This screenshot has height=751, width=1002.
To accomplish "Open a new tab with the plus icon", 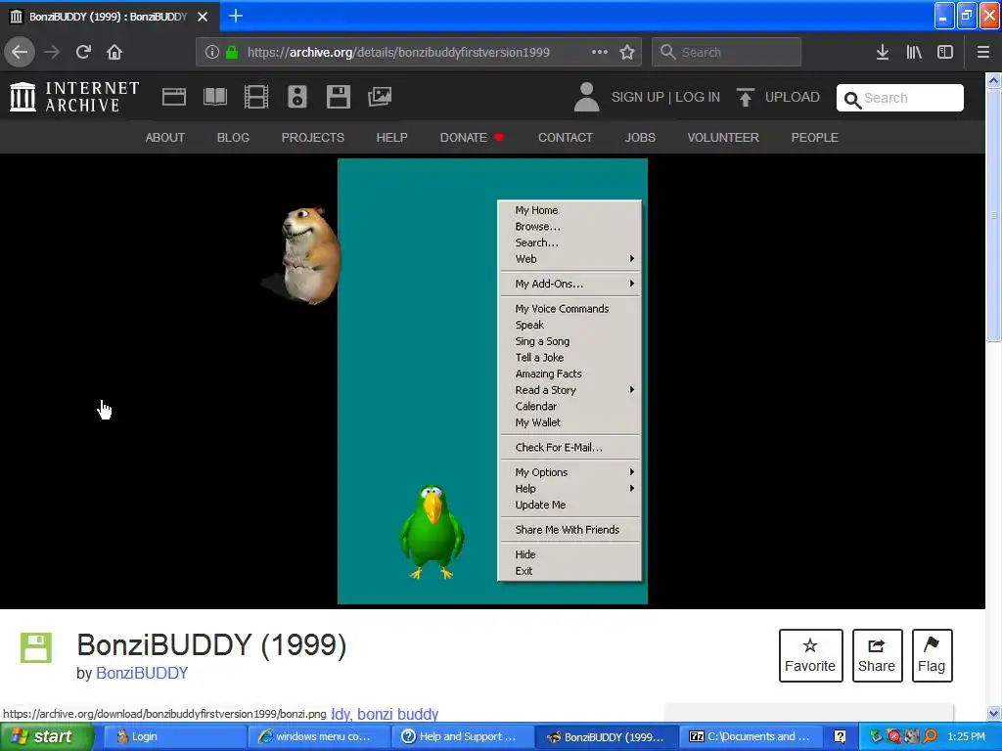I will (x=235, y=16).
